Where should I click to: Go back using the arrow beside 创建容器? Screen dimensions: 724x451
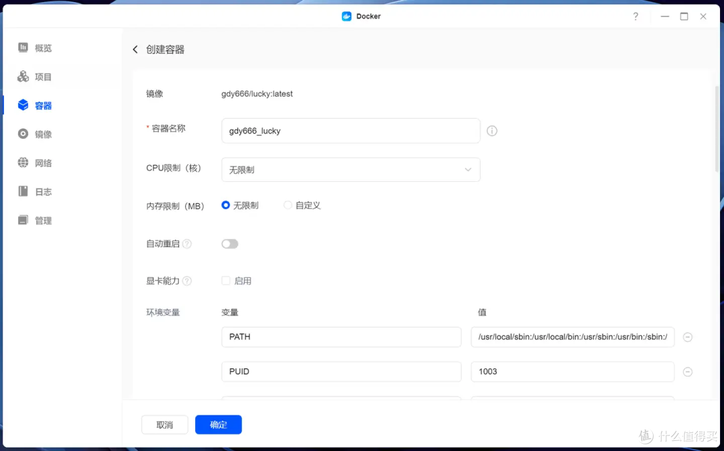(135, 50)
